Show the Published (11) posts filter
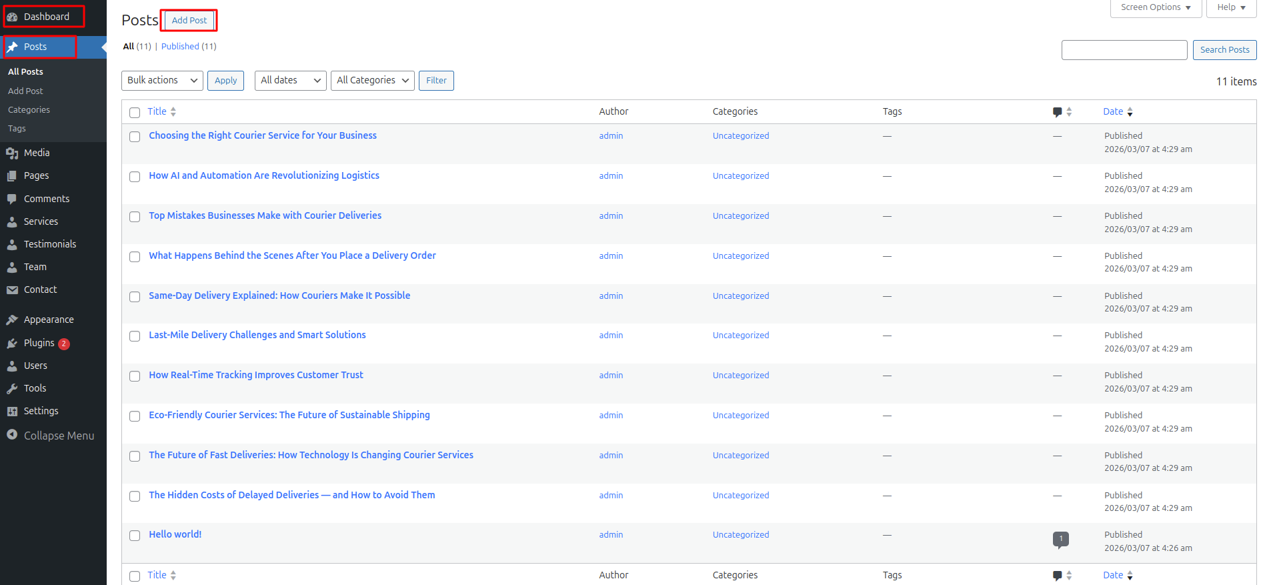The image size is (1269, 585). pyautogui.click(x=189, y=46)
